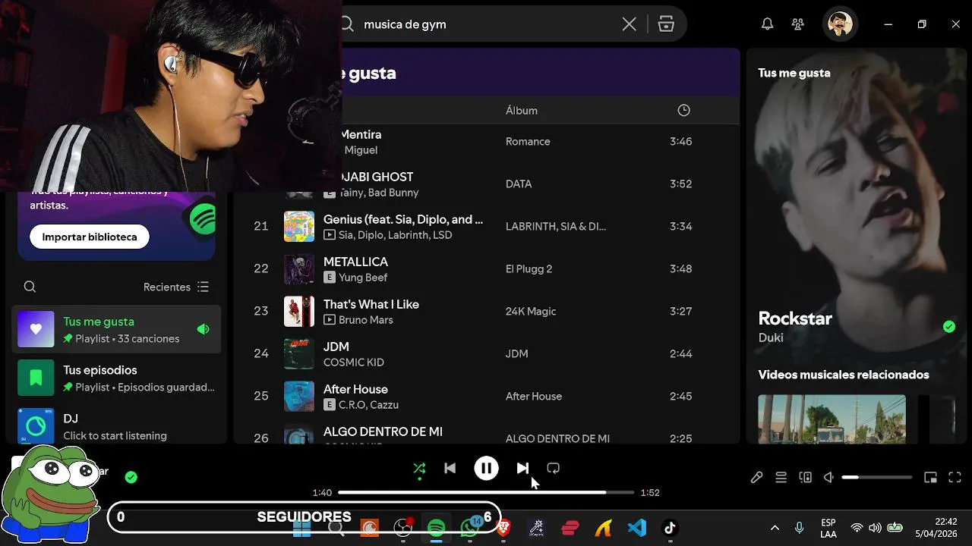
Task: Open artist Bruno Mars
Action: pyautogui.click(x=366, y=320)
